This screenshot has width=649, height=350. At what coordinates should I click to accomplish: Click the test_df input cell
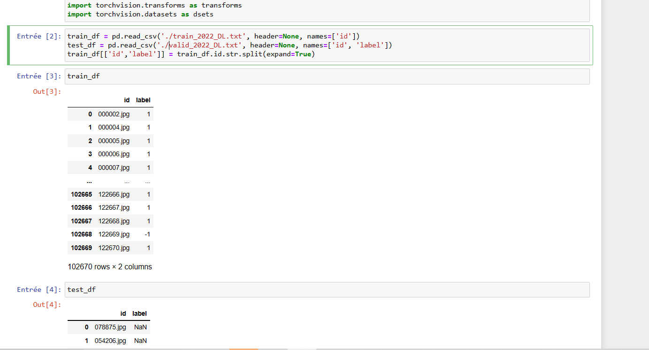(x=328, y=290)
